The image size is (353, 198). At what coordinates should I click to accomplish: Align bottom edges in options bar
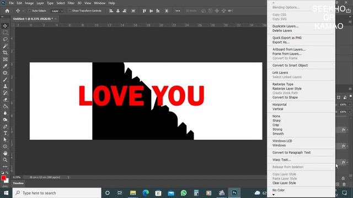tap(158, 11)
